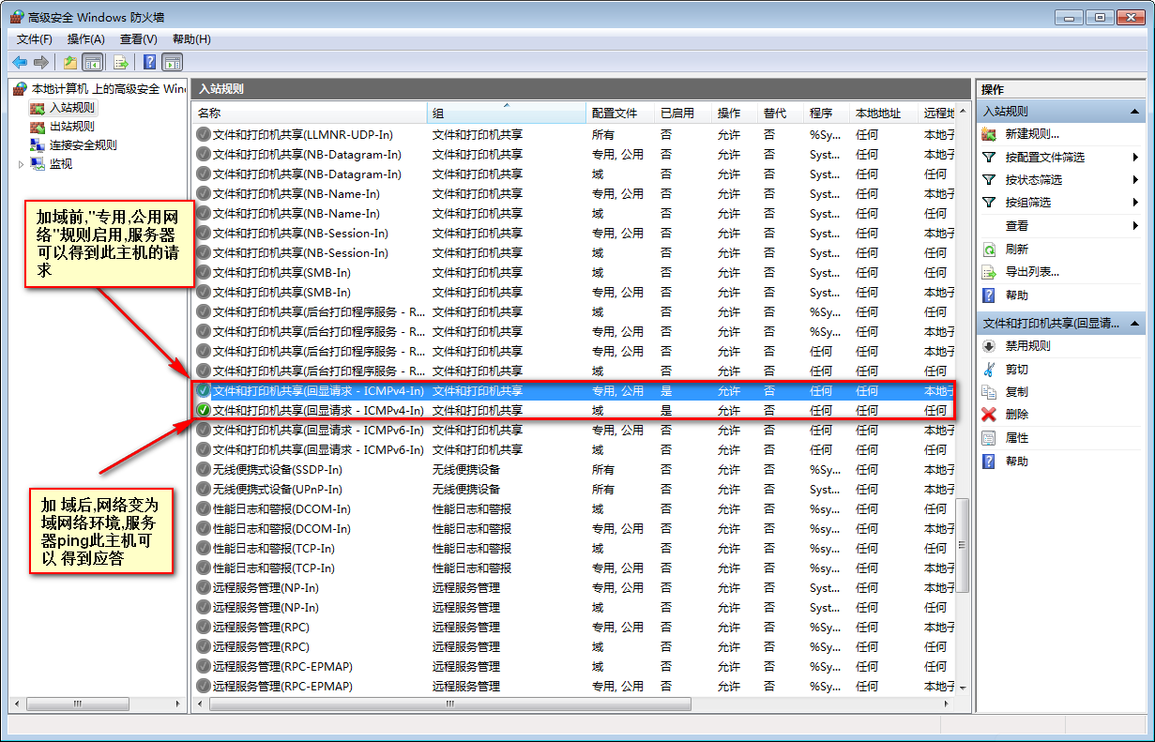Open the 操作(A) menu
The height and width of the screenshot is (742, 1155).
point(85,39)
